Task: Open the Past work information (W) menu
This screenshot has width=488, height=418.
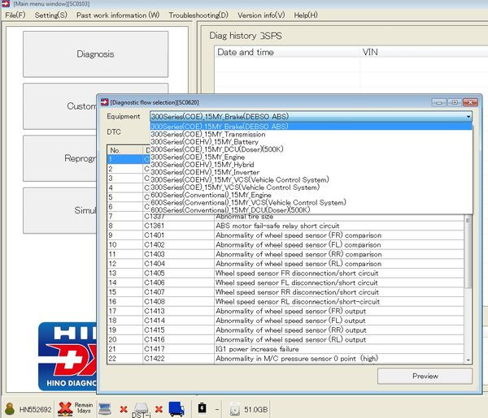Action: click(x=118, y=15)
